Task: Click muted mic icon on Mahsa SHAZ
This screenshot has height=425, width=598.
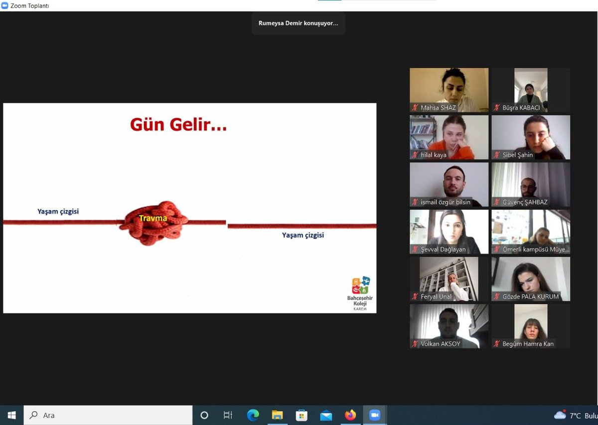Action: pos(415,108)
